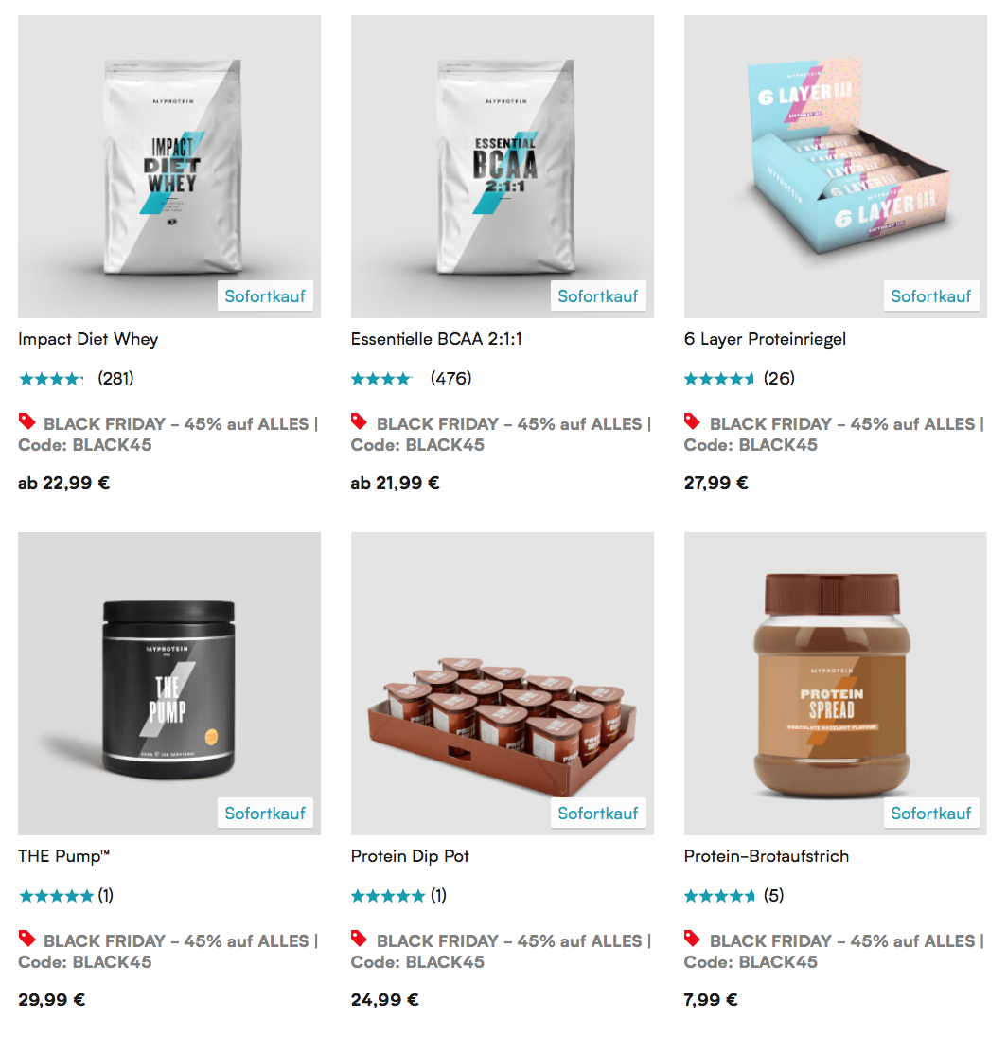Sofortkauf for Protein-Brotaufstrich

click(x=931, y=813)
